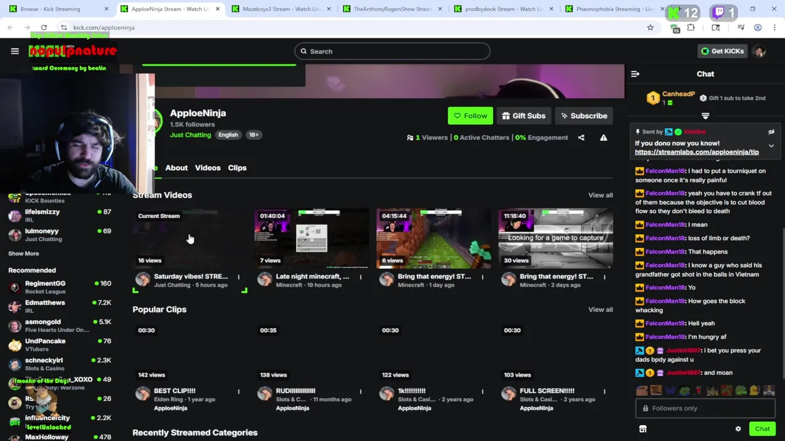785x441 pixels.
Task: Open schneckyirl channel in sidebar
Action: (x=59, y=364)
